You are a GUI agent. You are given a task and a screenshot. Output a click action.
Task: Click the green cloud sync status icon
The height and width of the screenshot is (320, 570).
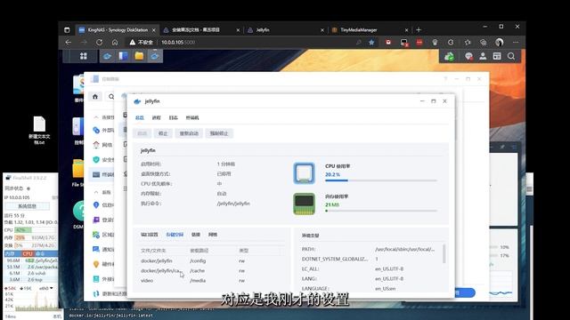click(449, 57)
